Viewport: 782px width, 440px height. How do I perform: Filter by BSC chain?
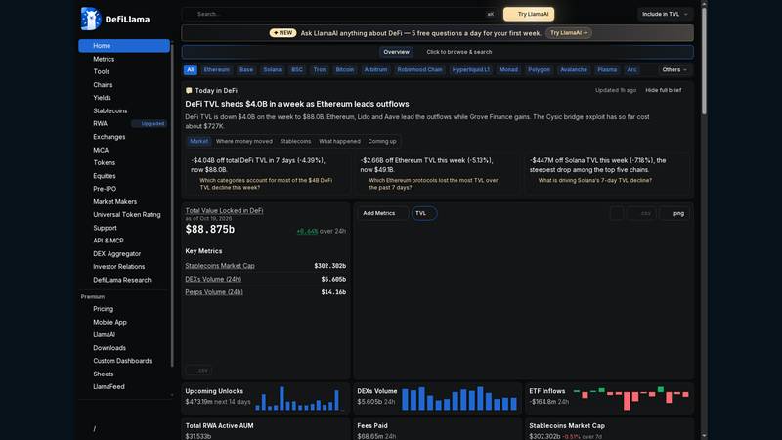click(x=297, y=69)
